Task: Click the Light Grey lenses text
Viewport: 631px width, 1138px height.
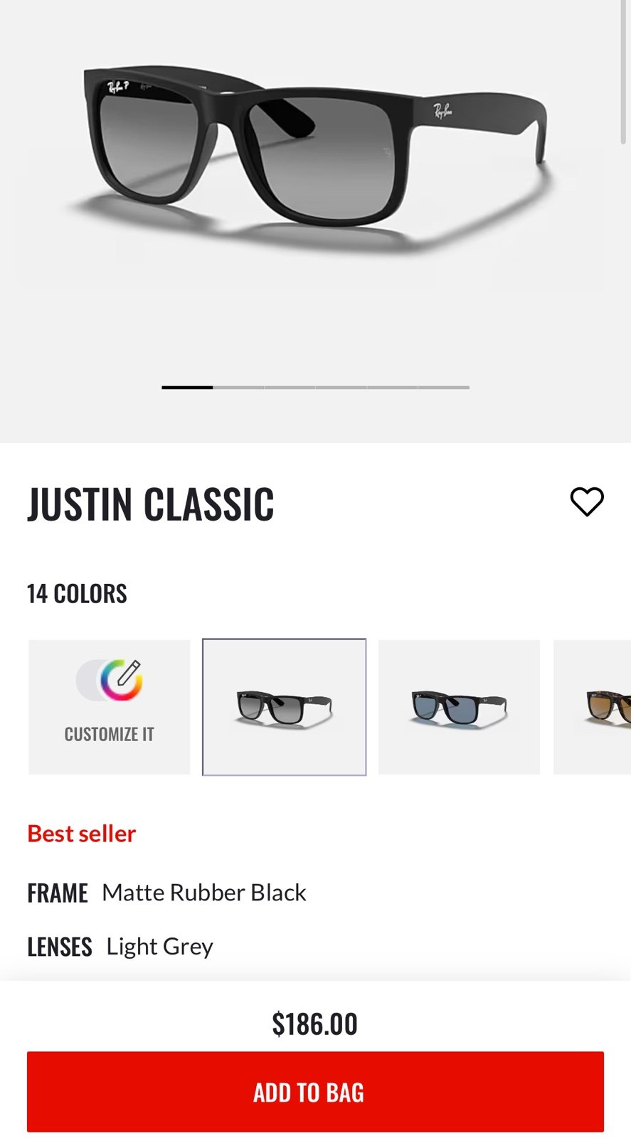Action: coord(160,947)
